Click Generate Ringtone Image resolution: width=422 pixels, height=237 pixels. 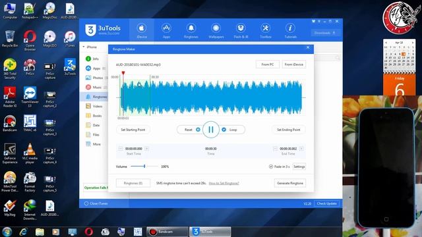pyautogui.click(x=290, y=183)
